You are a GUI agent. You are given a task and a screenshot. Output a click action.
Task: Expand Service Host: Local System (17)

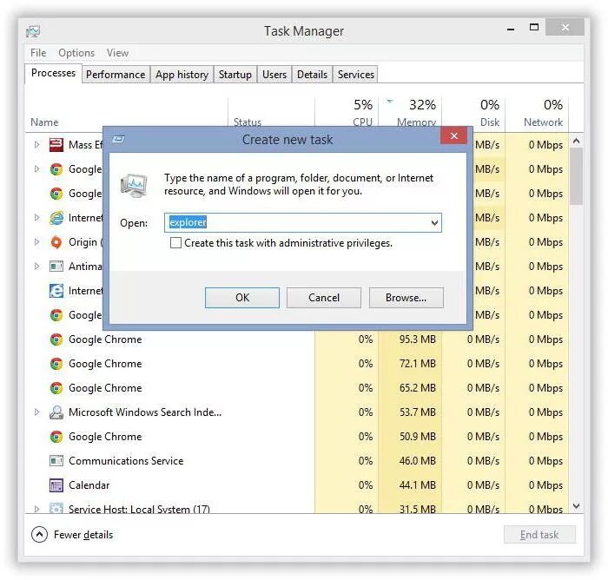(x=36, y=509)
